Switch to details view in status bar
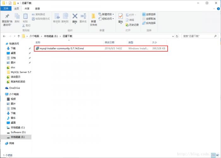221x158 pixels. pyautogui.click(x=213, y=155)
